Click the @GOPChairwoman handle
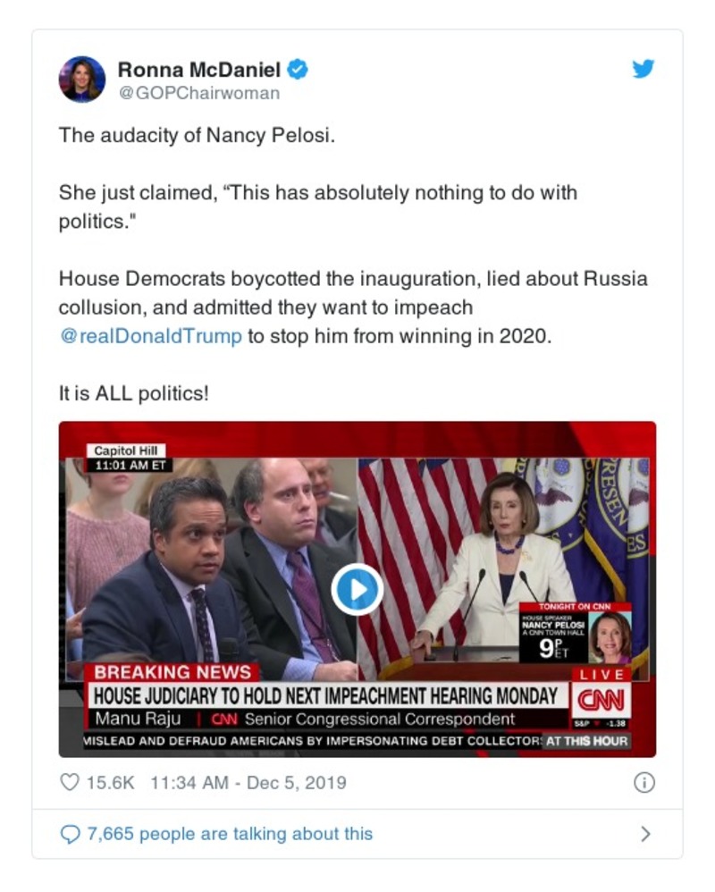Screen dimensions: 715x892 click(x=200, y=88)
